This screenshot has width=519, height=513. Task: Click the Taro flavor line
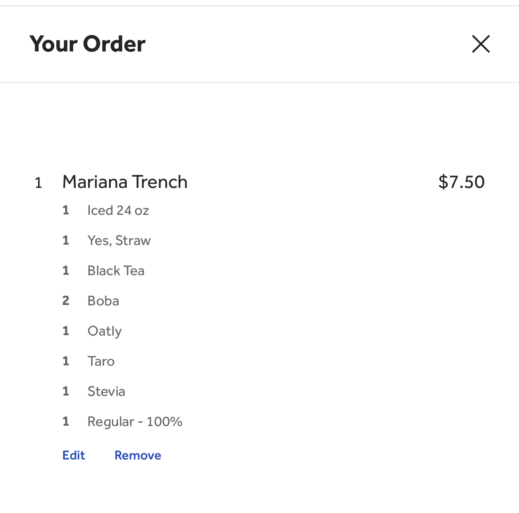pos(101,361)
